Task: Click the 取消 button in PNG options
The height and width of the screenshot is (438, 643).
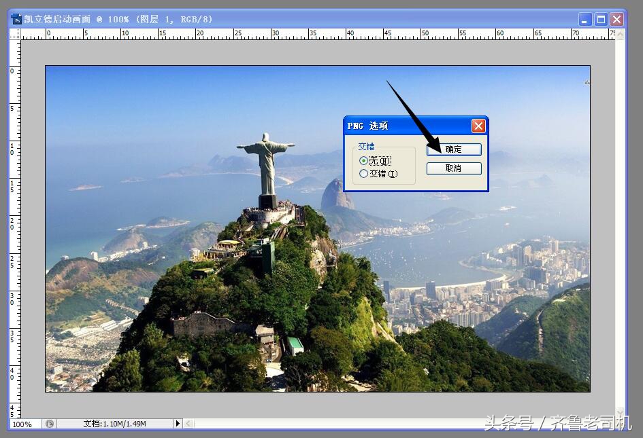Action: tap(454, 168)
